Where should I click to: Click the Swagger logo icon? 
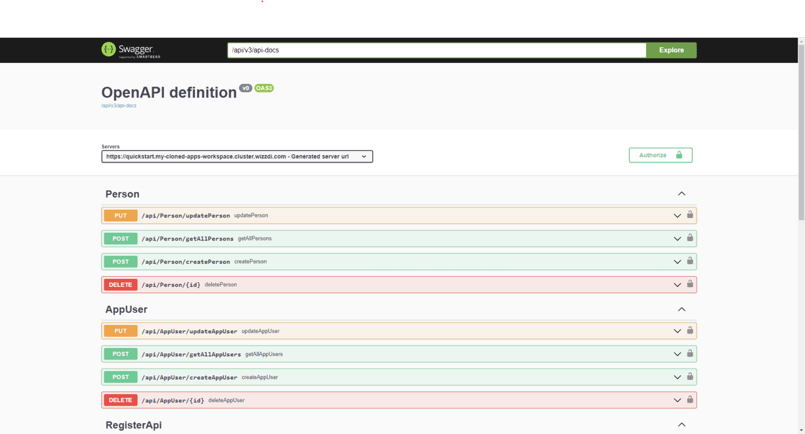(x=108, y=50)
